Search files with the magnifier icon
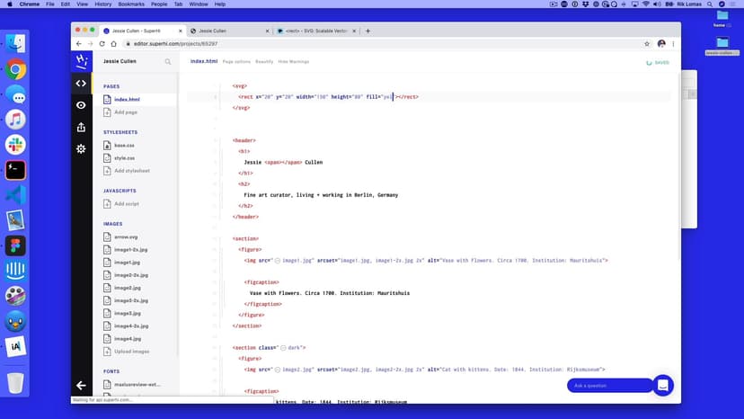The height and width of the screenshot is (419, 744). [x=168, y=62]
